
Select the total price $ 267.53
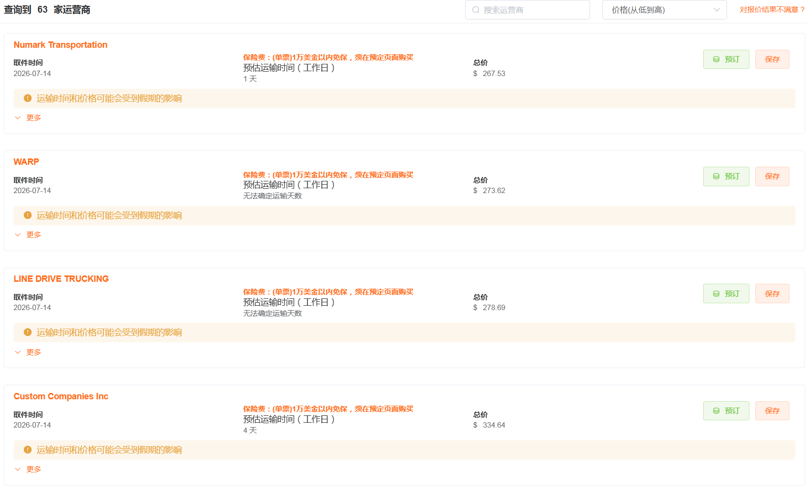[x=489, y=74]
